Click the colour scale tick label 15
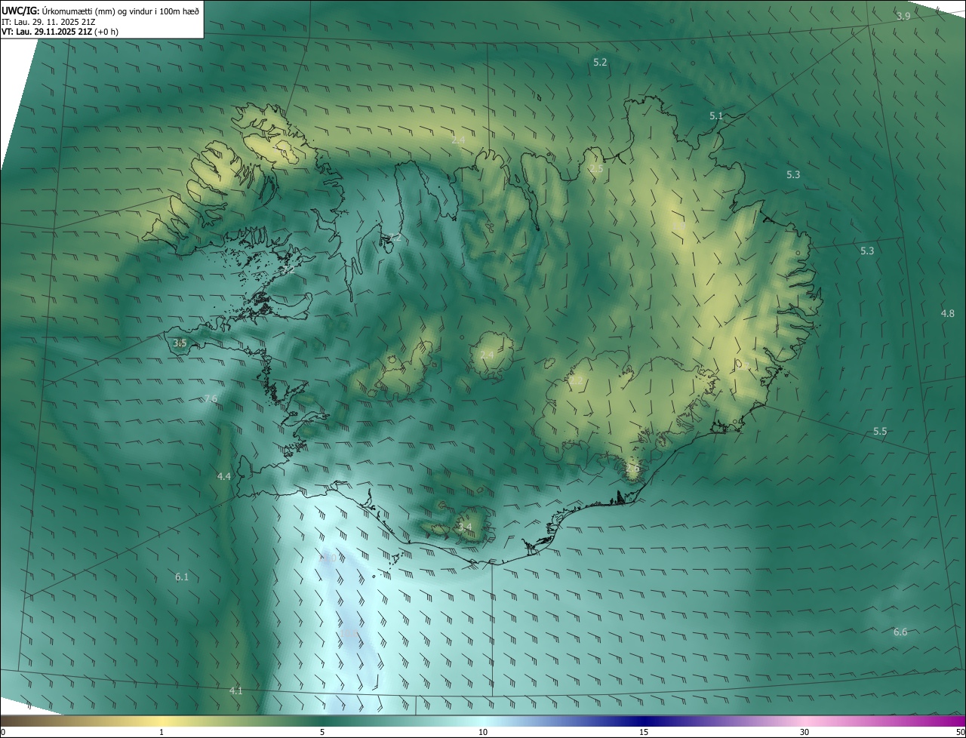The width and height of the screenshot is (966, 738). click(x=644, y=732)
